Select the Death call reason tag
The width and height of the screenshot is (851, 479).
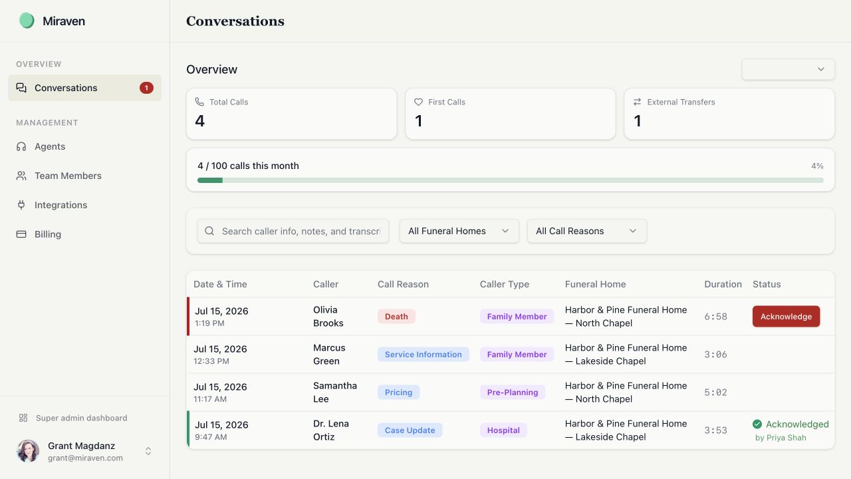coord(396,317)
